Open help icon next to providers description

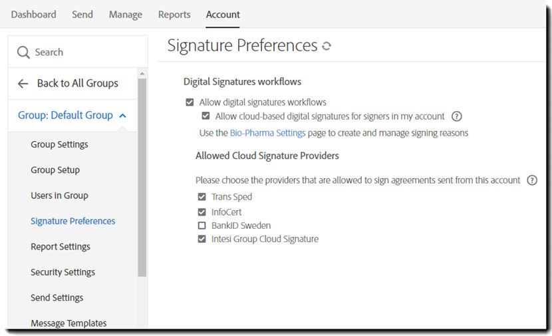[532, 180]
